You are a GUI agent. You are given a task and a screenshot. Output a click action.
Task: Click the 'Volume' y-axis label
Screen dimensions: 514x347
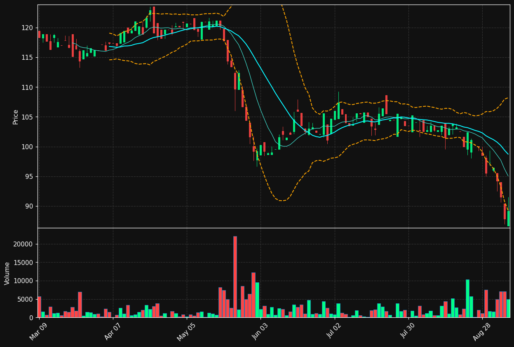[x=7, y=273]
